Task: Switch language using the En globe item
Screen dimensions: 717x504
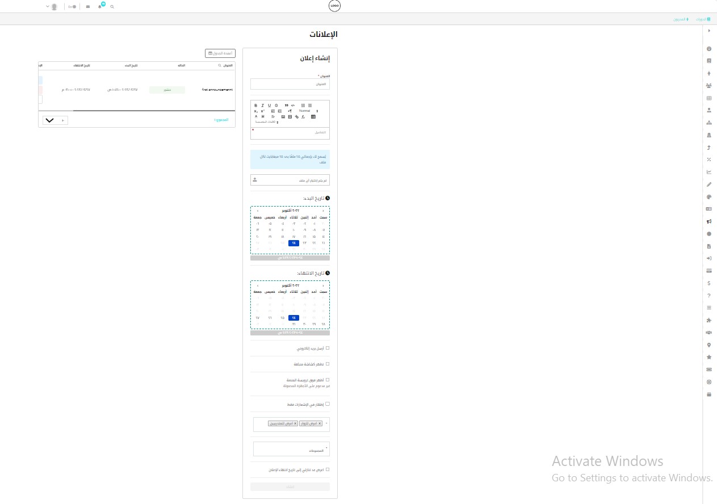Action: [72, 7]
